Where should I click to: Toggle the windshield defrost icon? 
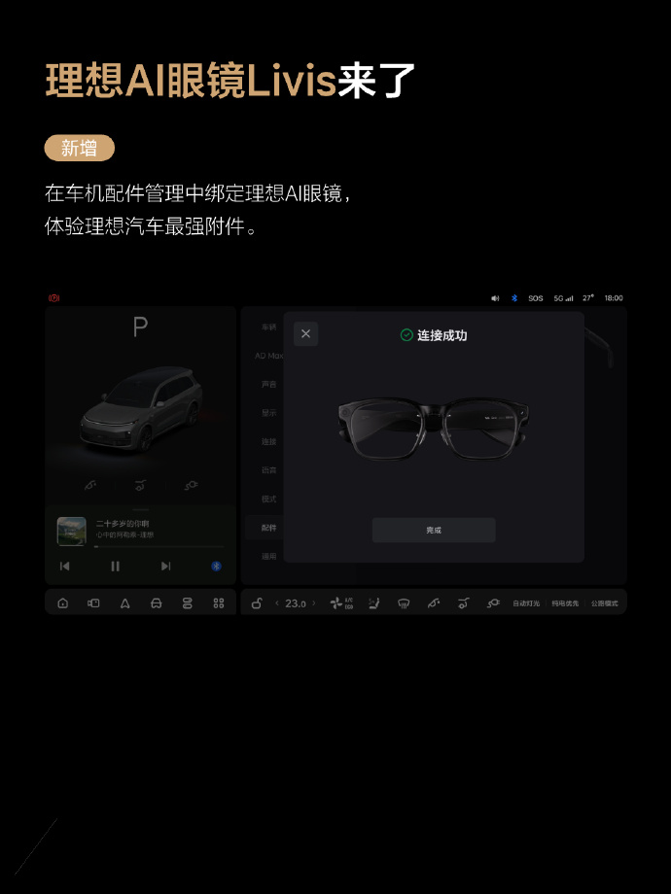pos(404,603)
